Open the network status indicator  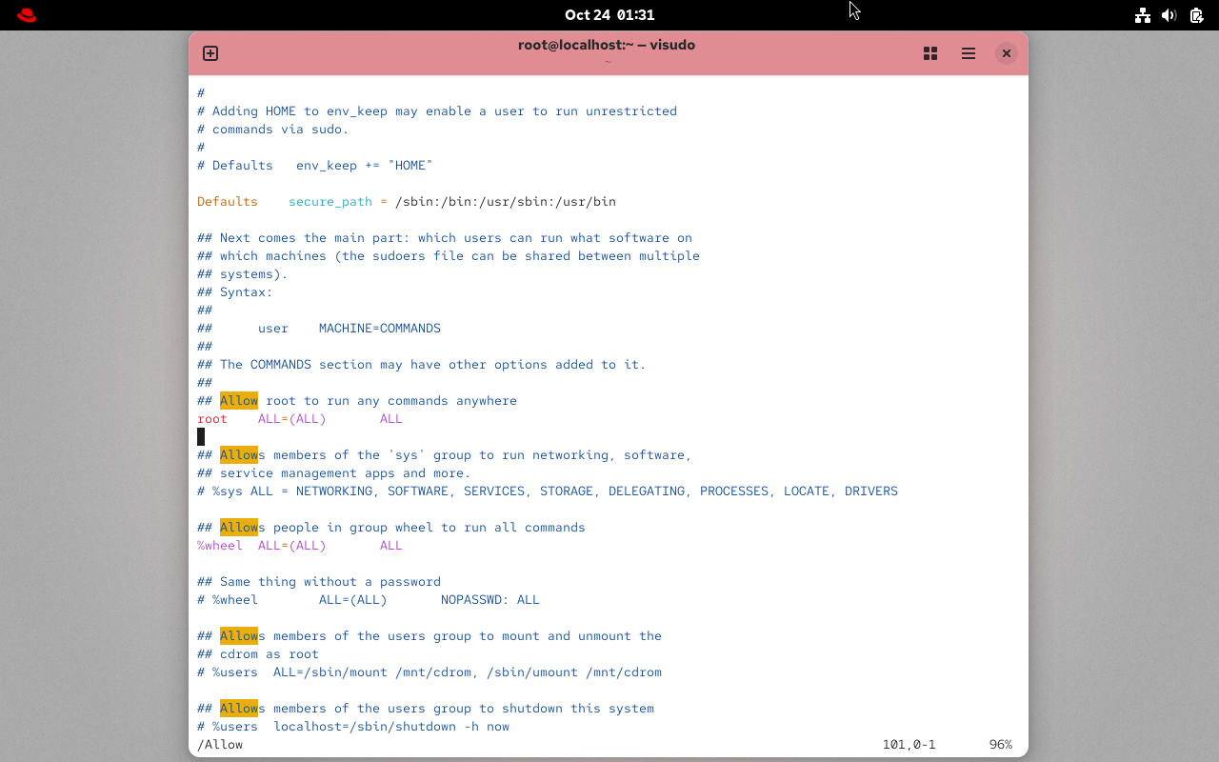1143,15
